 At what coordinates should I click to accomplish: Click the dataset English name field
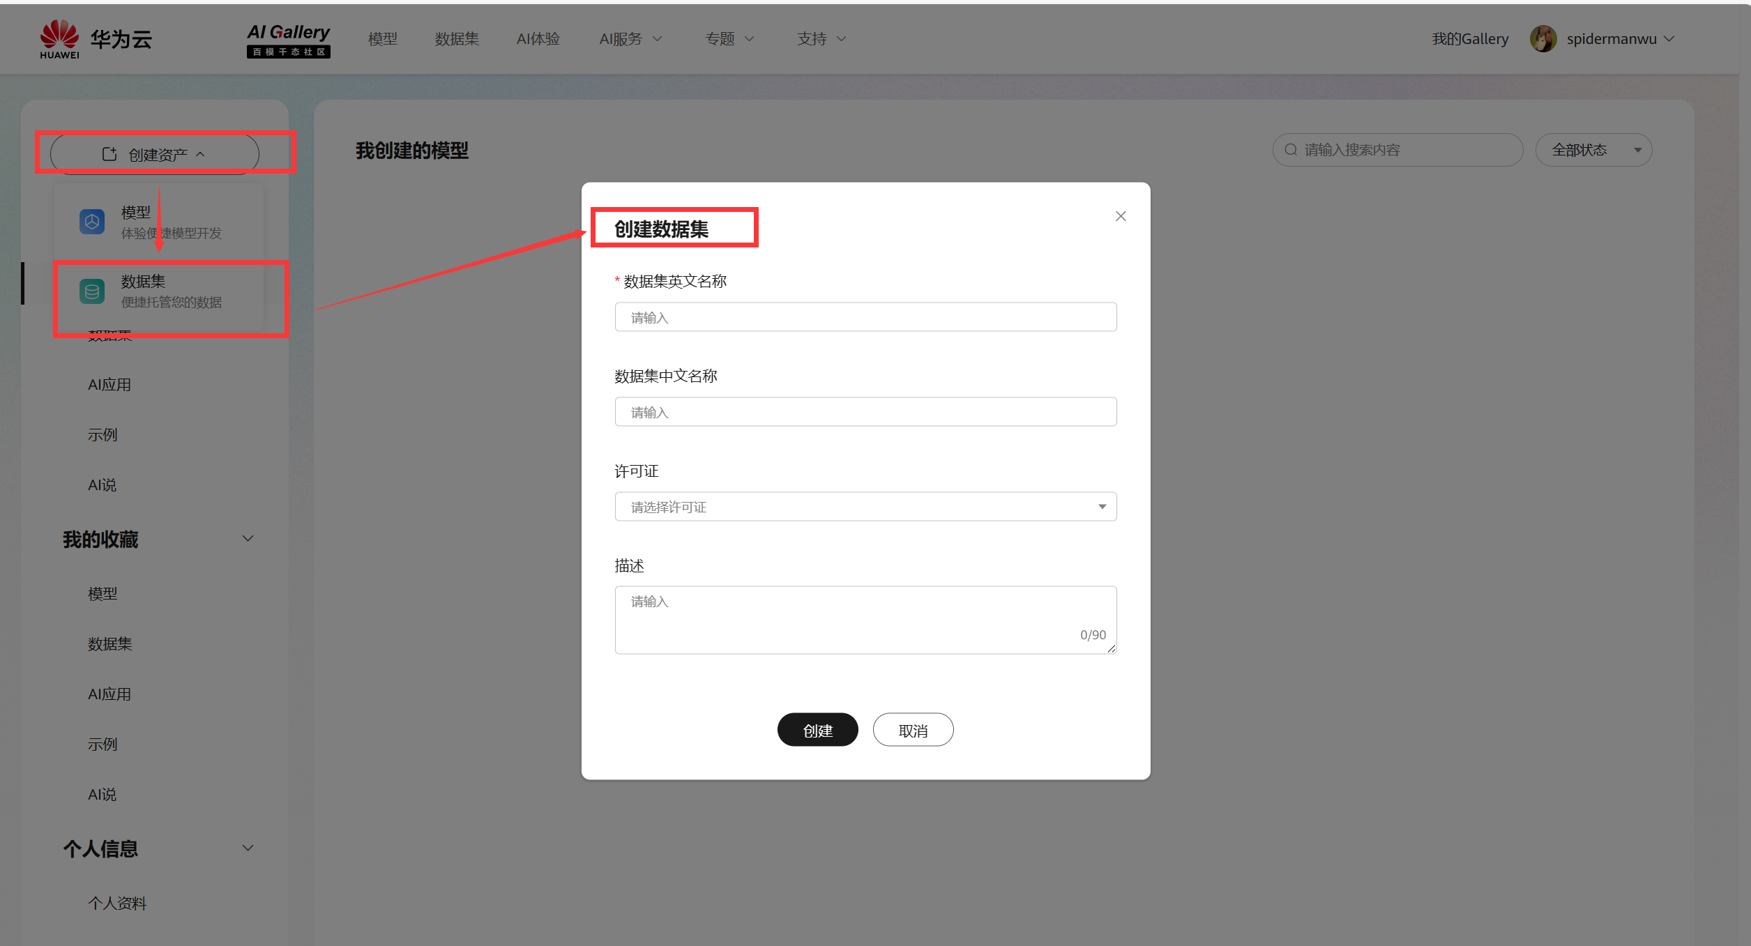865,317
